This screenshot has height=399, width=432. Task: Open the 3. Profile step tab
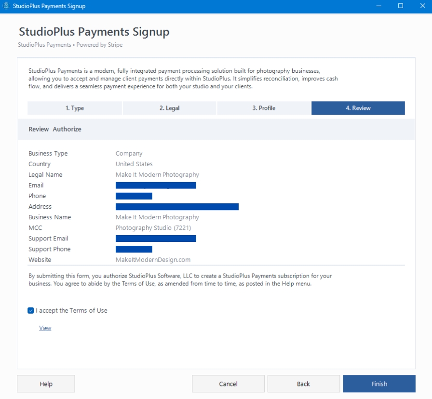pos(264,108)
